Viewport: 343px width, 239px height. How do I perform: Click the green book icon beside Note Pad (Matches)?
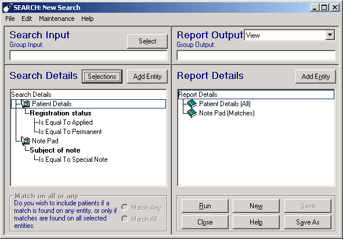192,113
